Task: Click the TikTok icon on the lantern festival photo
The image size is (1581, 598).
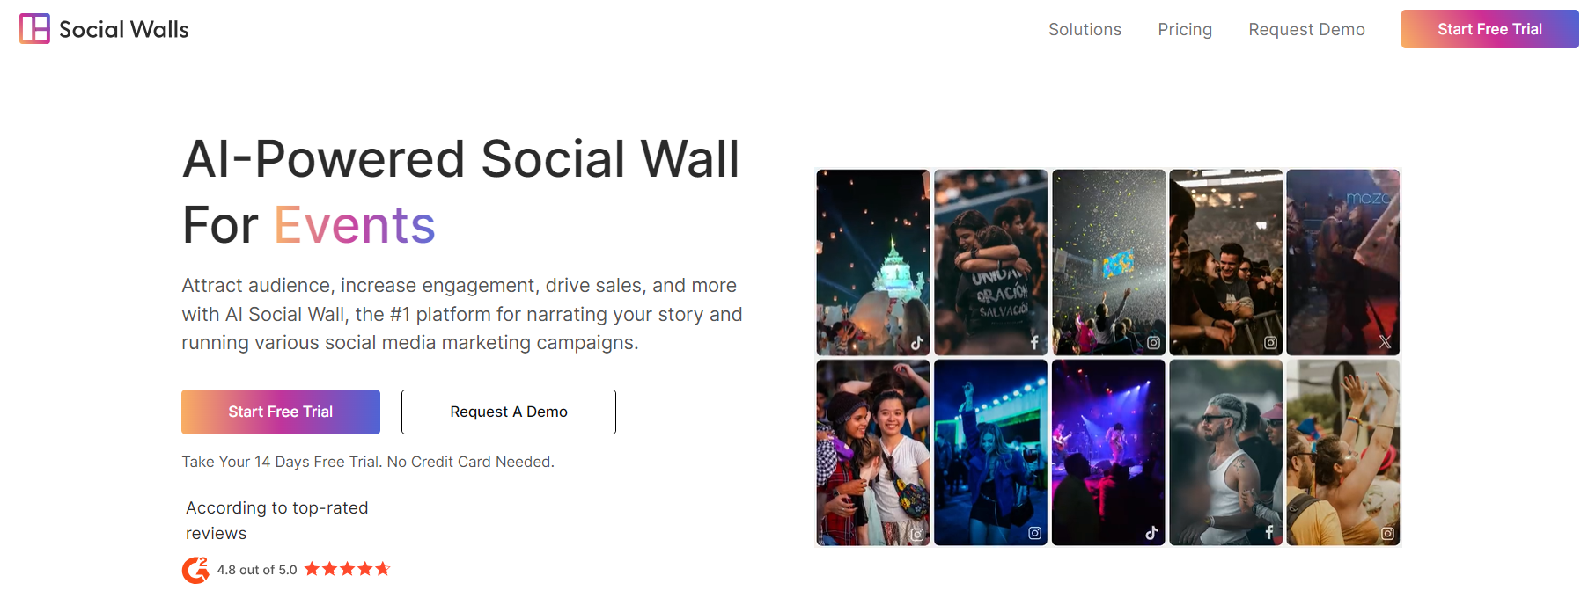Action: click(x=918, y=342)
